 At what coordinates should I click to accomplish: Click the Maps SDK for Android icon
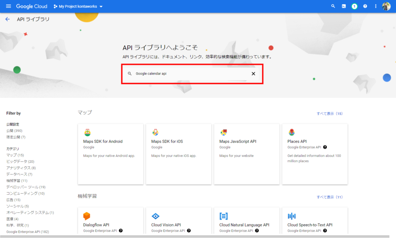(87, 132)
